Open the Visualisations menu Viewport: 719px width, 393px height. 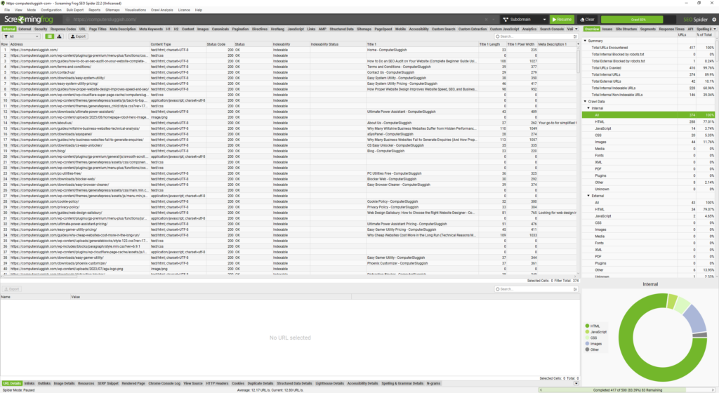(x=136, y=10)
